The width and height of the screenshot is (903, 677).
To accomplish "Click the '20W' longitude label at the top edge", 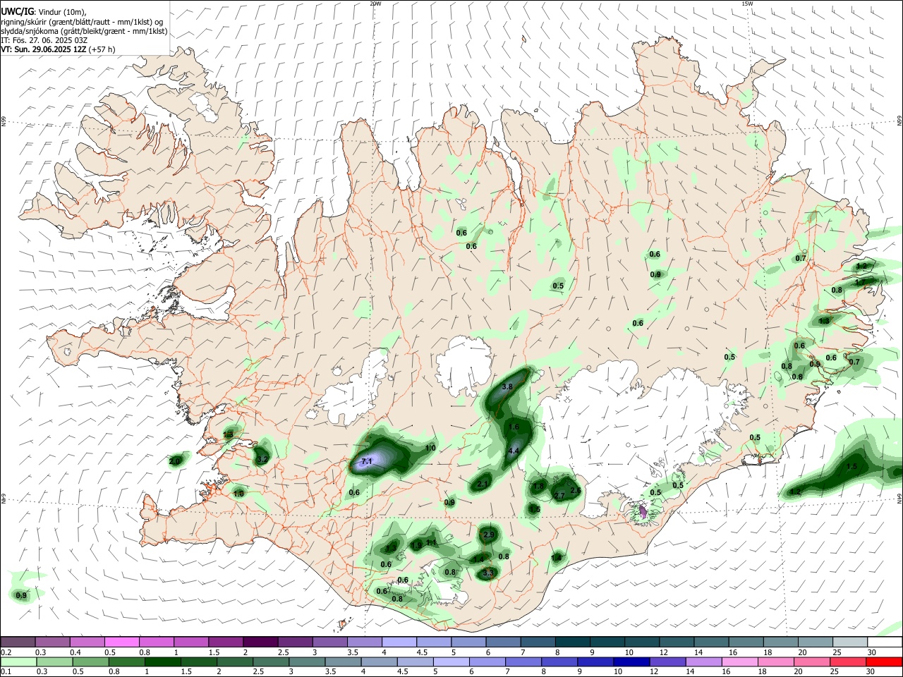I will [x=375, y=4].
